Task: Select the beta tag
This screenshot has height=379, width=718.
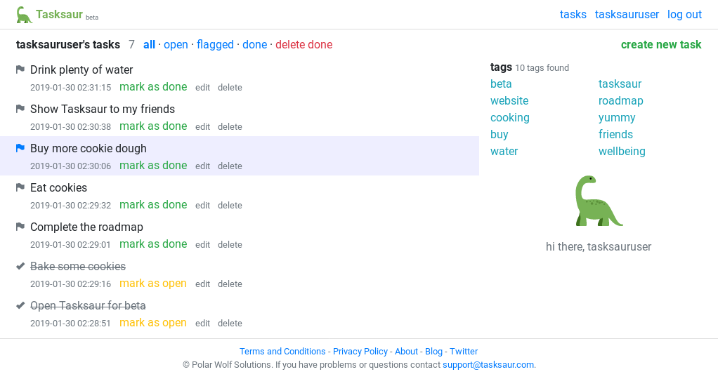Action: coord(501,84)
